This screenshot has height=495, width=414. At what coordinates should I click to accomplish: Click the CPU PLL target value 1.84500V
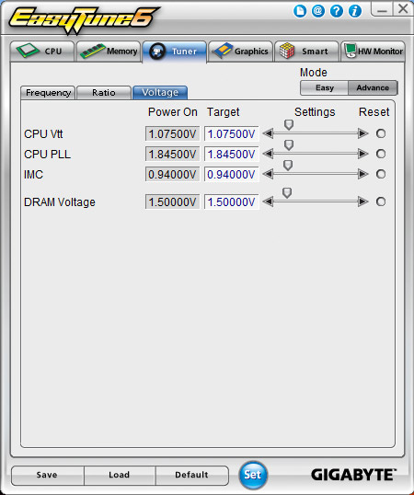pyautogui.click(x=232, y=154)
